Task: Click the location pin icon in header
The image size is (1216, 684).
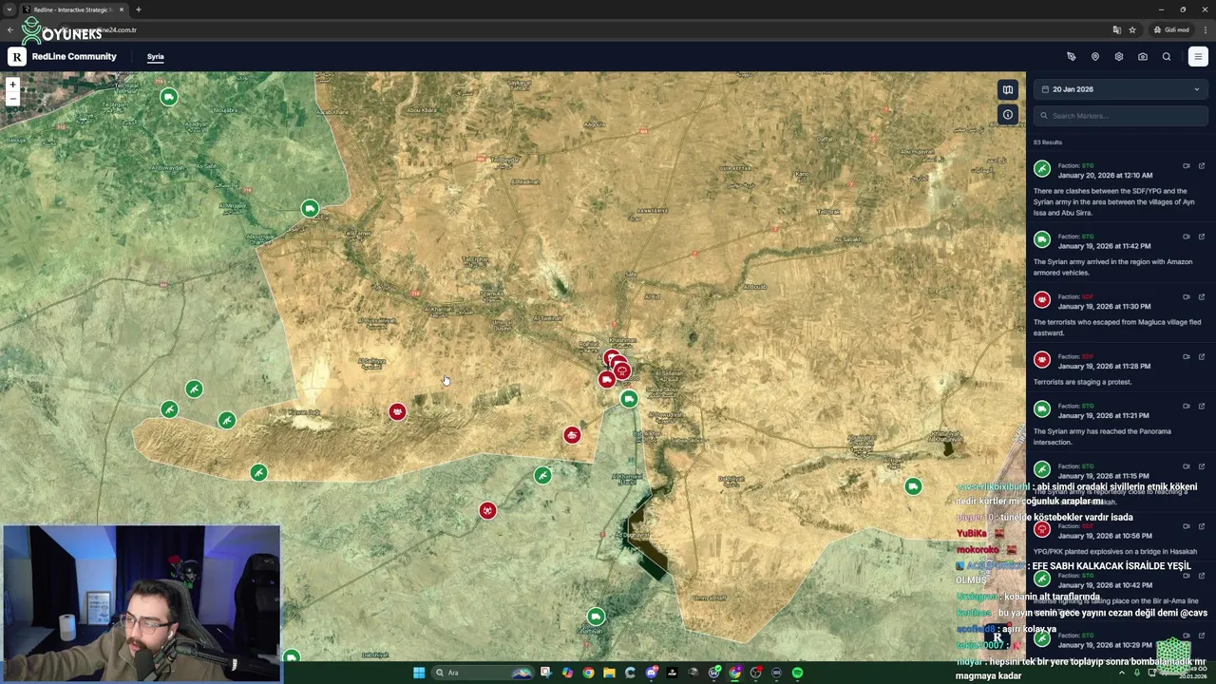Action: [1095, 57]
